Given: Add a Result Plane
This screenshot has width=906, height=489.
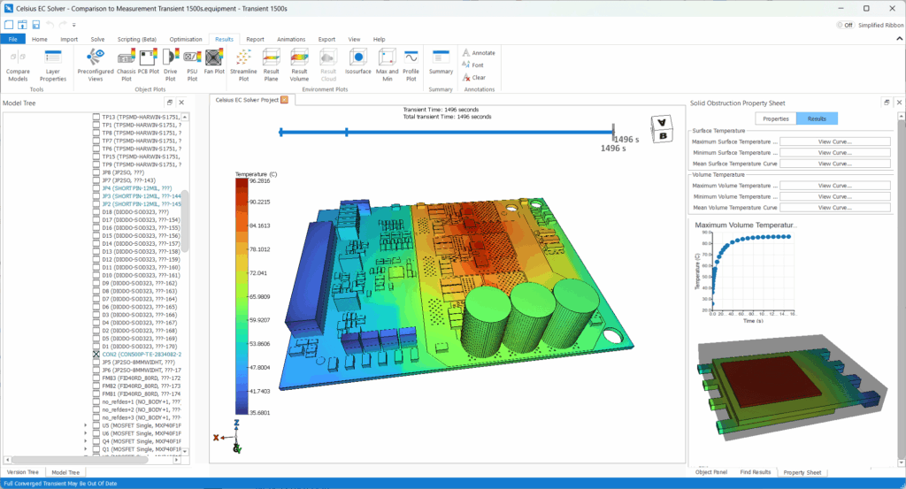Looking at the screenshot, I should (271, 65).
